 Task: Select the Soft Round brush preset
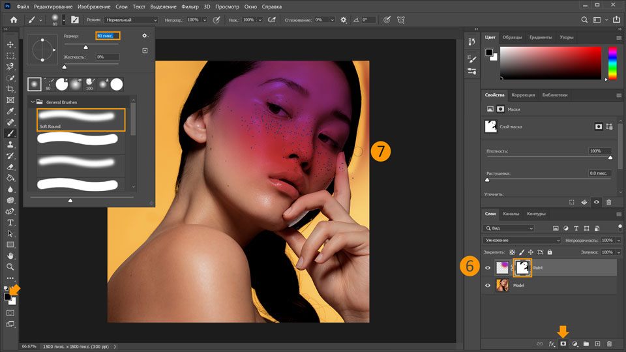(x=80, y=119)
